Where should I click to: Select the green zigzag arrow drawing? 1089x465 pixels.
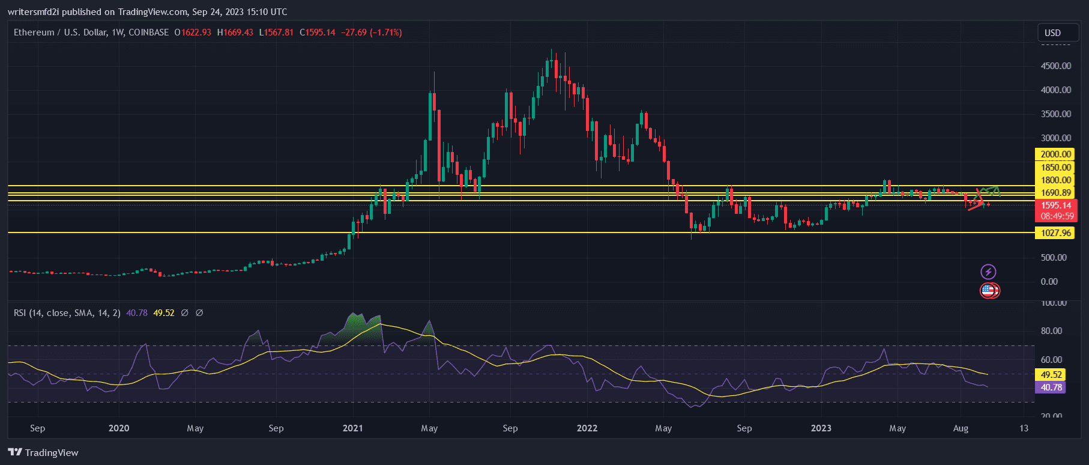coord(991,190)
